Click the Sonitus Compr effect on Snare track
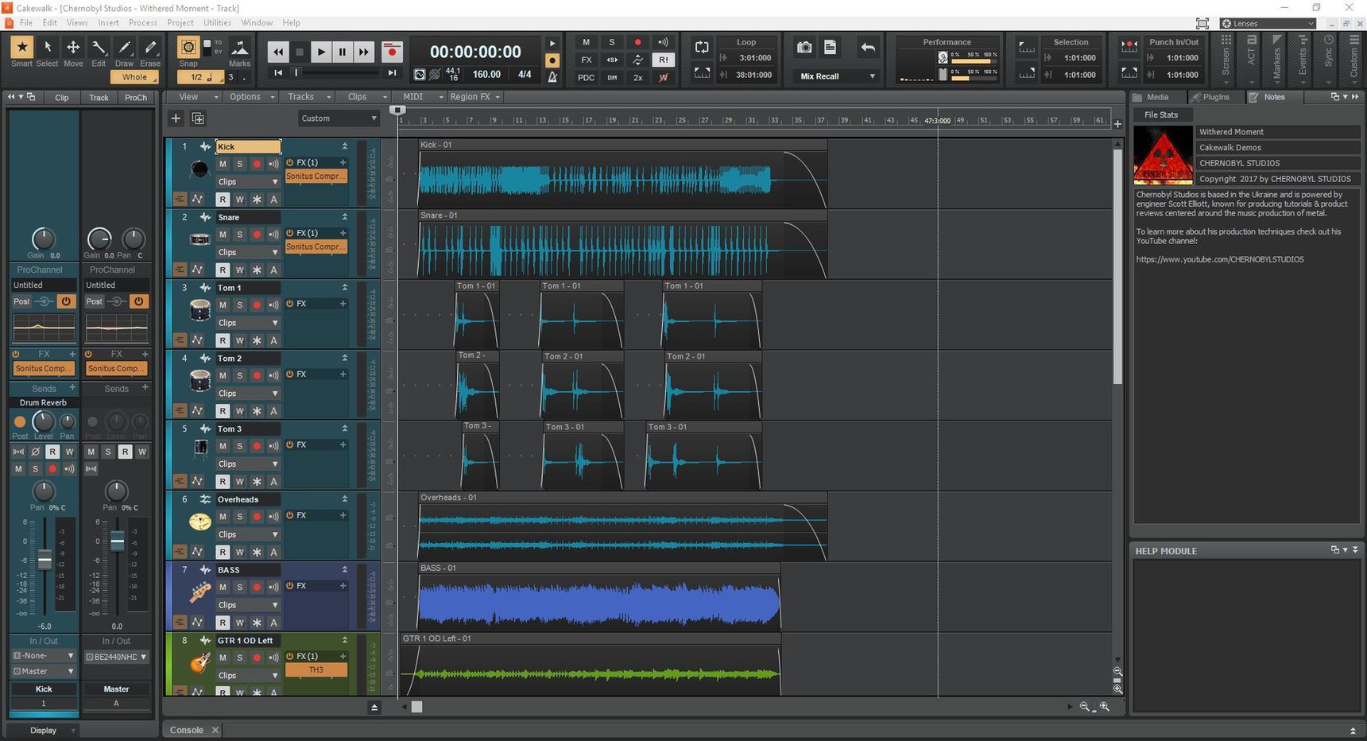Viewport: 1367px width, 741px height. click(316, 246)
